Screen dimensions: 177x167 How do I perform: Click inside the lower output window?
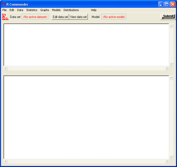point(86,117)
